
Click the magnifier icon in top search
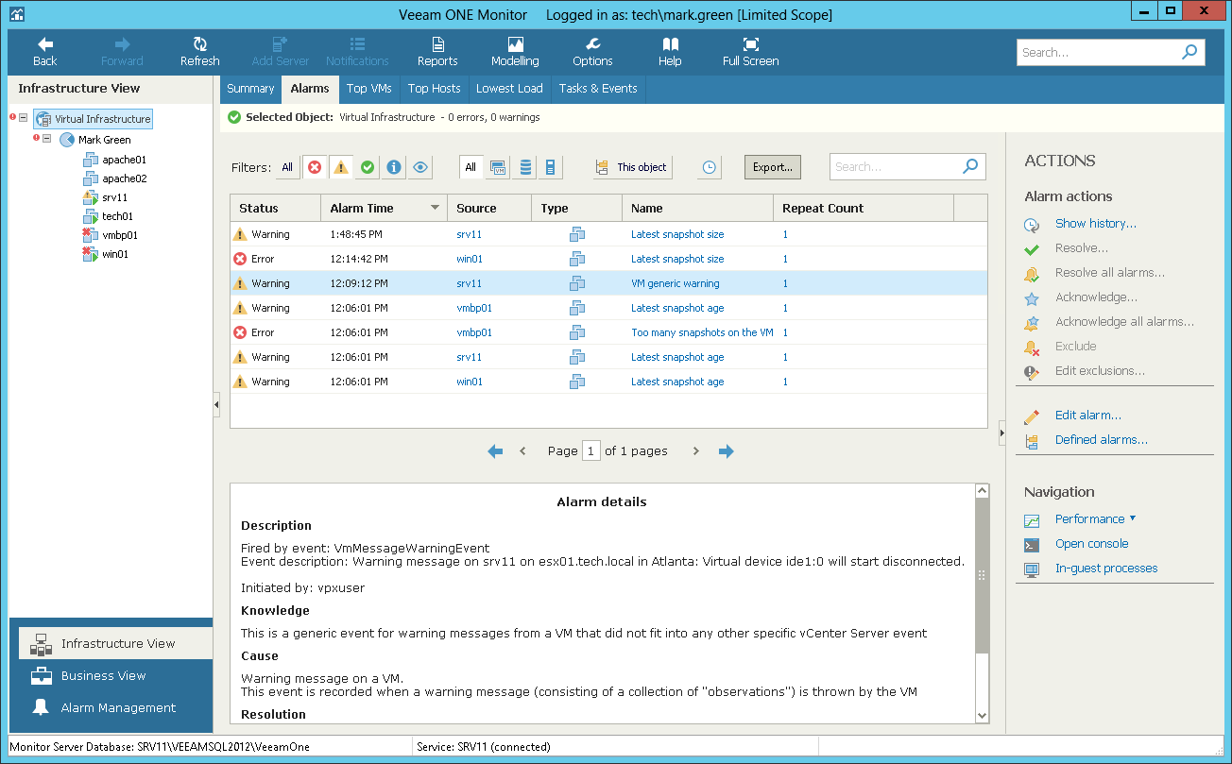click(1189, 52)
